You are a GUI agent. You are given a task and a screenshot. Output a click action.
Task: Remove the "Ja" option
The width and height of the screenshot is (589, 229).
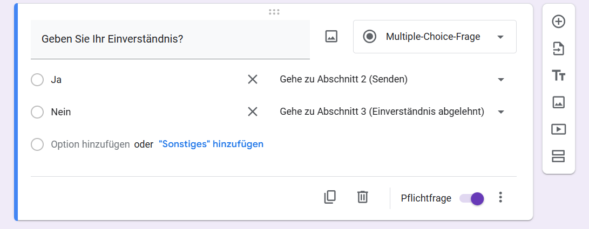click(x=252, y=80)
